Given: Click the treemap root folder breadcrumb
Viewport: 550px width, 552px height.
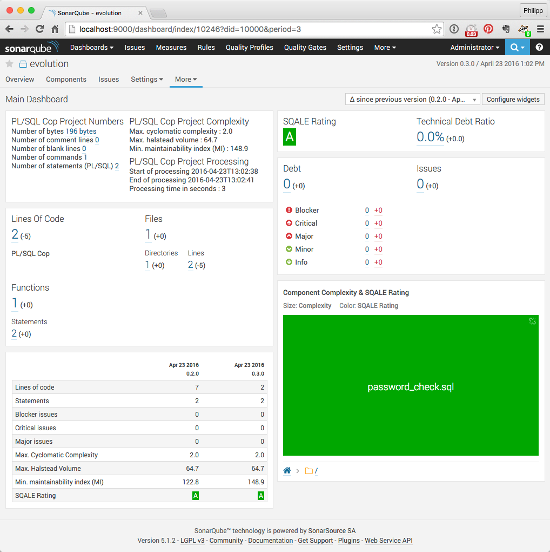Looking at the screenshot, I should coord(311,471).
